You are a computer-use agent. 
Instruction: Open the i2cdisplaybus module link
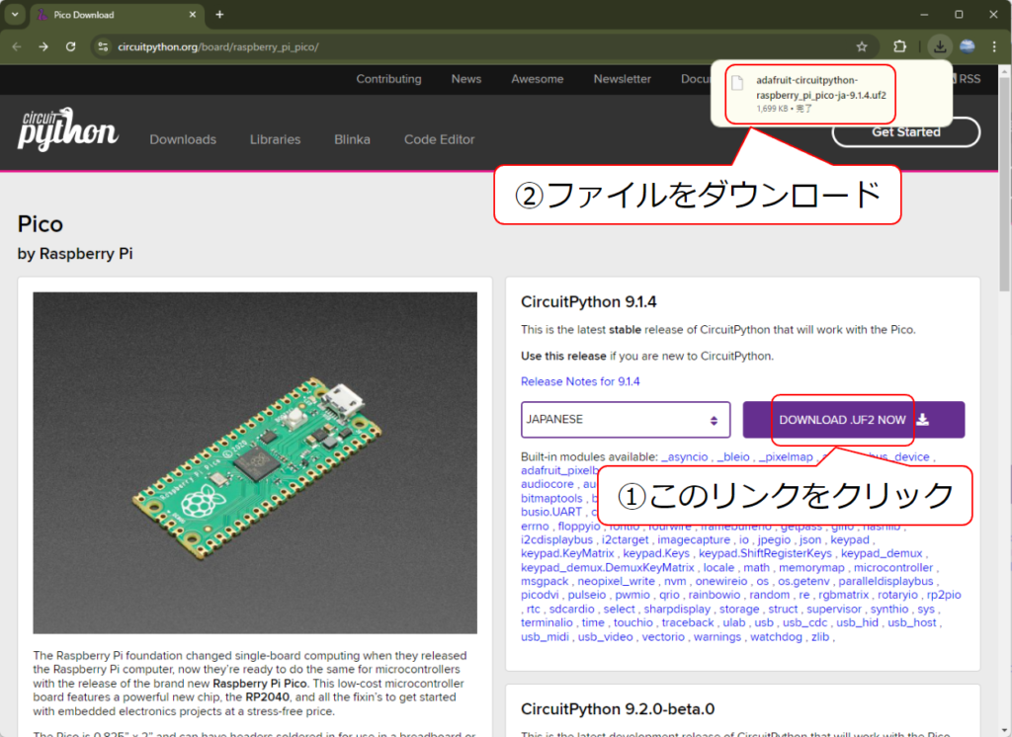[556, 540]
